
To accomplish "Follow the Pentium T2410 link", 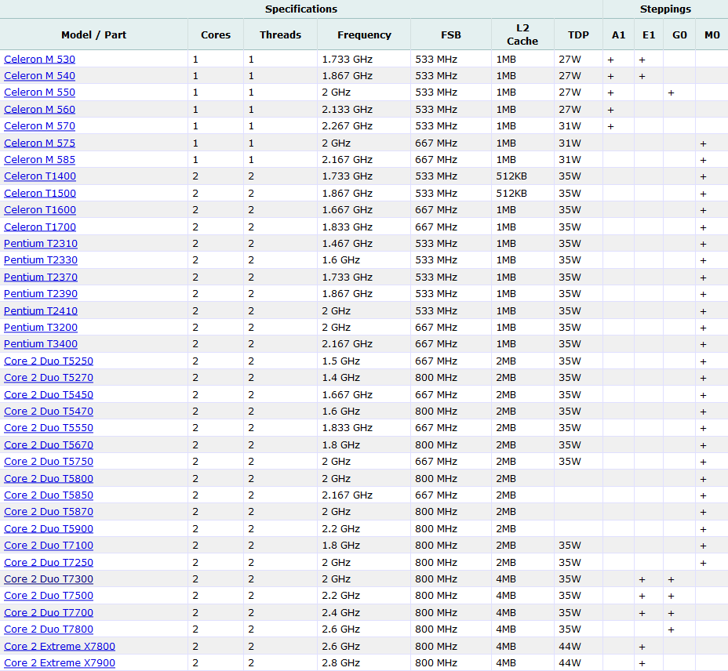I will coord(41,311).
